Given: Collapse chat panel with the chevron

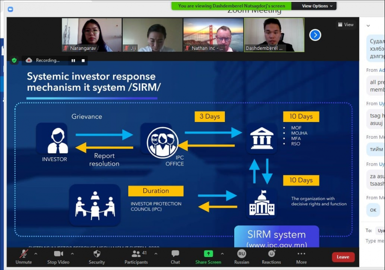Looking at the screenshot, I should [x=368, y=26].
